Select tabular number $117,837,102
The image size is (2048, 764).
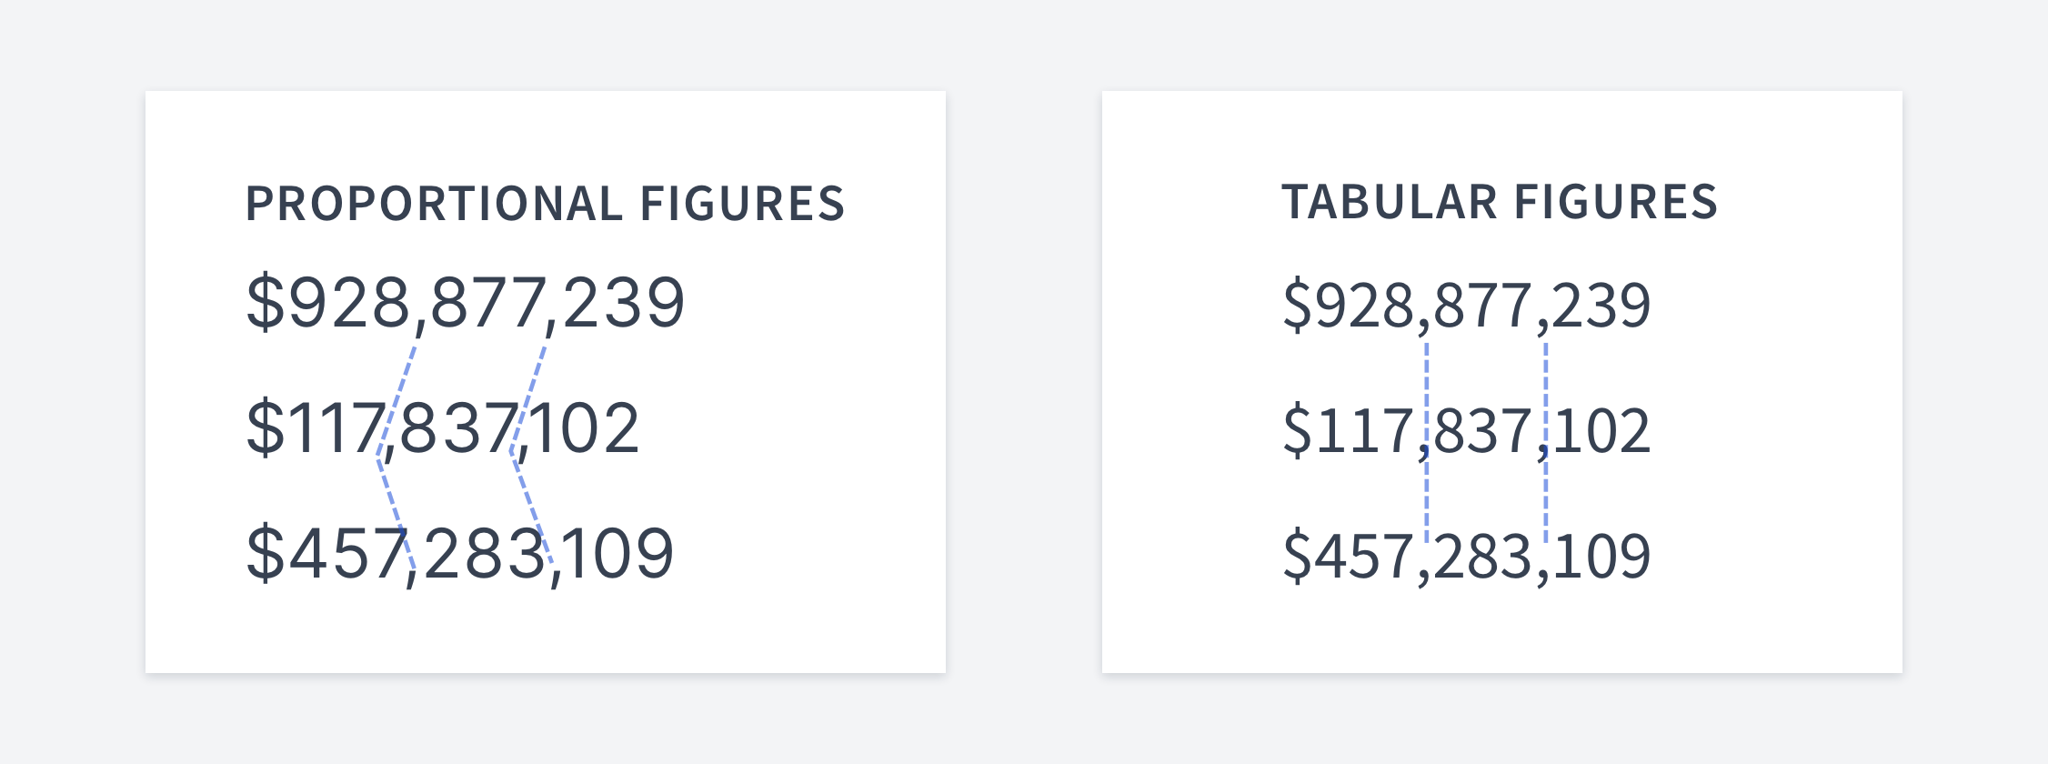pos(1466,432)
